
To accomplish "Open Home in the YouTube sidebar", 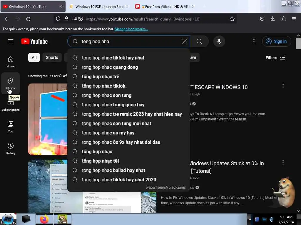I will tap(11, 62).
